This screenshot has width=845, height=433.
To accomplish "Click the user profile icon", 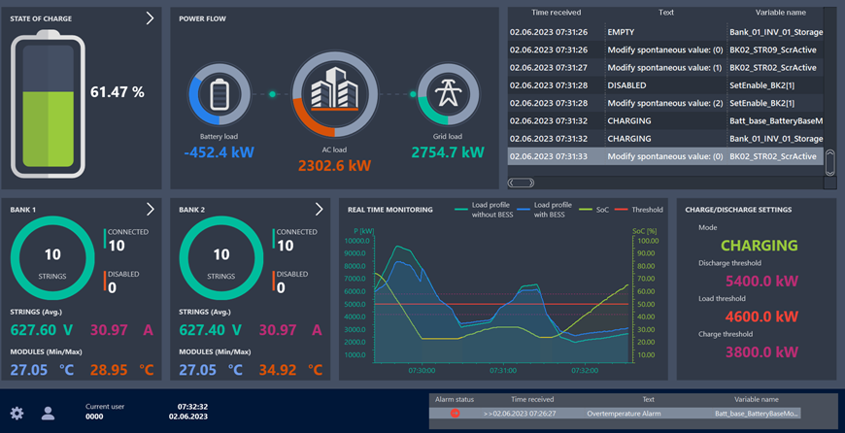I will (48, 414).
